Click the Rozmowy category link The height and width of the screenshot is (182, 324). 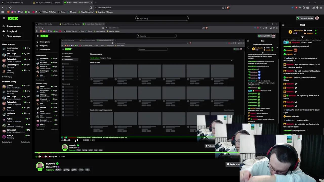tap(50, 170)
